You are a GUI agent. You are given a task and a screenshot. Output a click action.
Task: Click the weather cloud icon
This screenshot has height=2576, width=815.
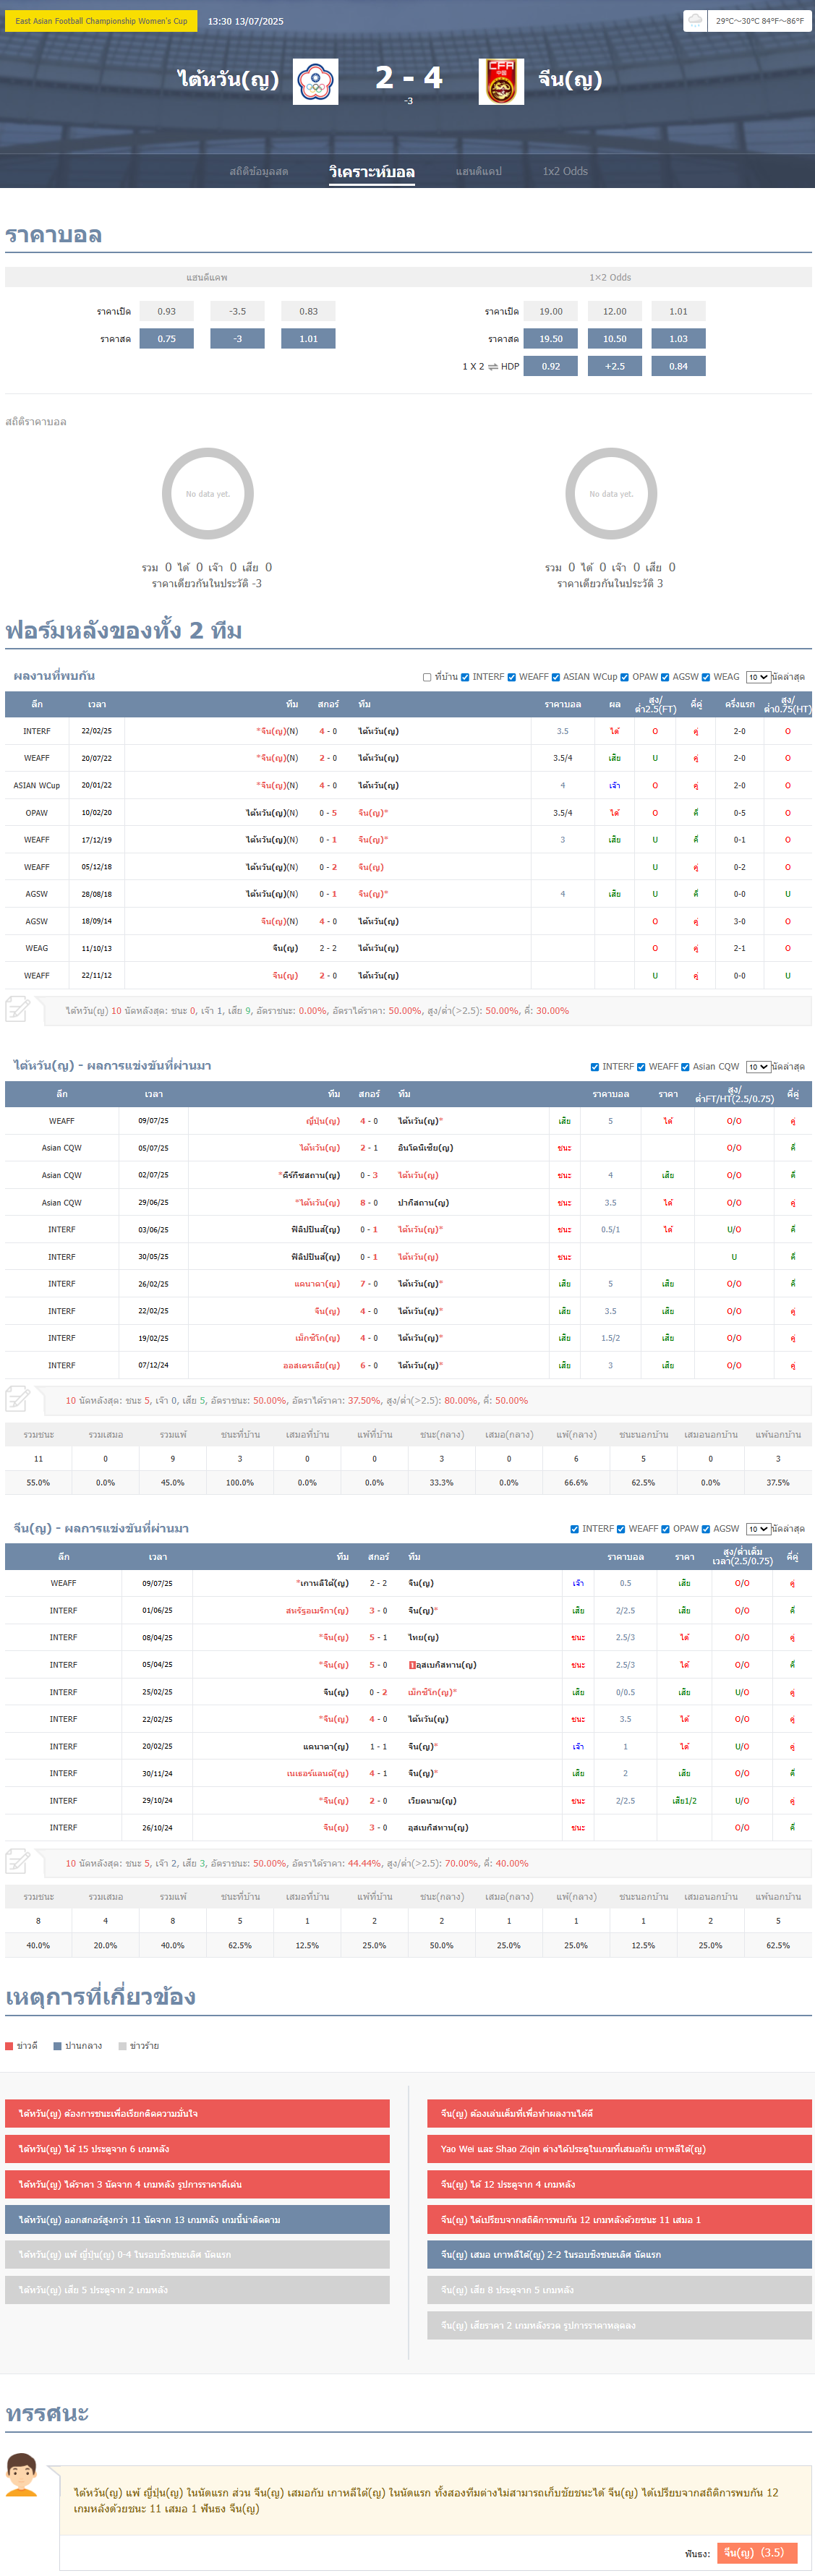(695, 20)
